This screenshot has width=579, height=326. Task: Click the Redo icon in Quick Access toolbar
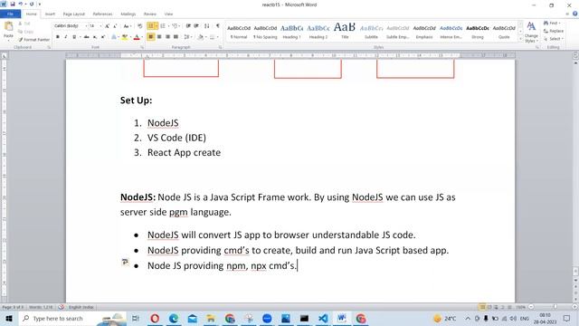32,4
